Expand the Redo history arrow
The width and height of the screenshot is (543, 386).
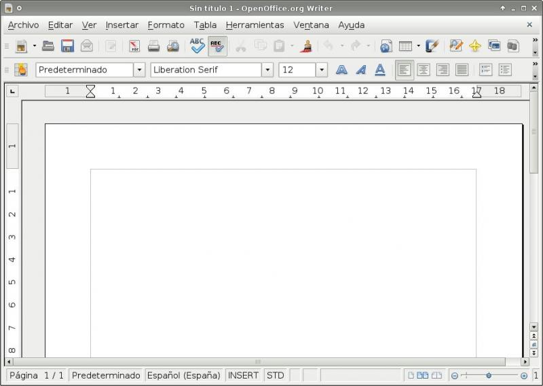[x=368, y=45]
